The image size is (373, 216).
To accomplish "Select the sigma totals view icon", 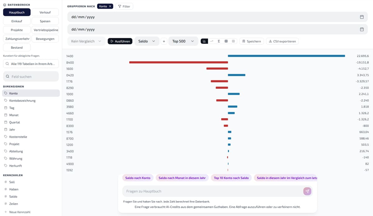I will pos(219,41).
